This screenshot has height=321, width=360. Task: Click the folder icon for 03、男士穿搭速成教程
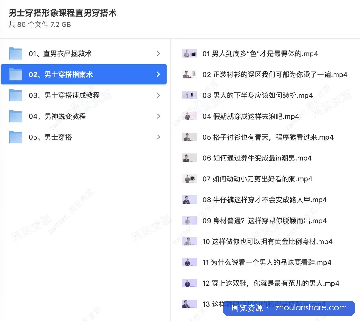pos(16,95)
